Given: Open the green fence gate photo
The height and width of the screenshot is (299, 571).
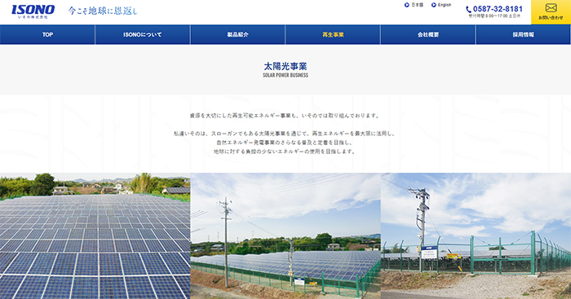Looking at the screenshot, I should pos(476,235).
